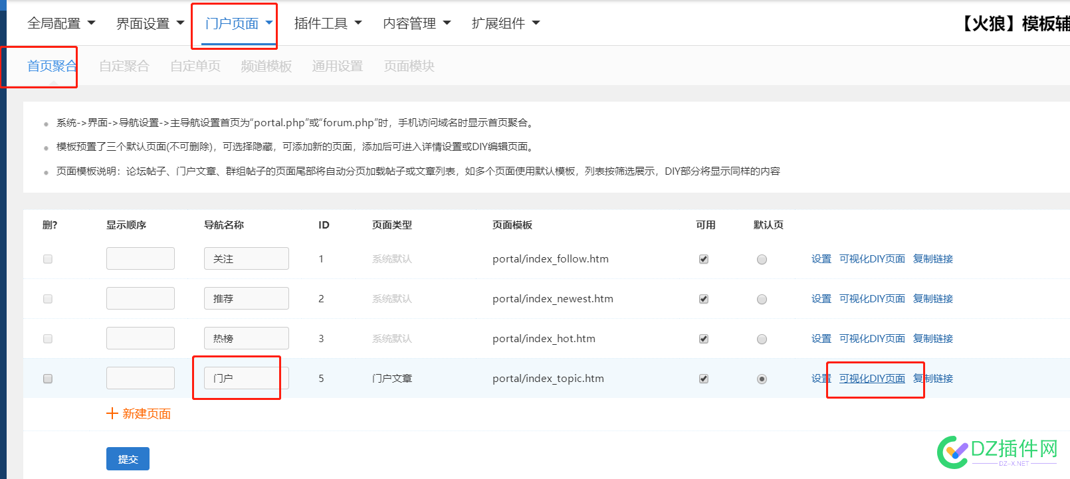Click the 显示顺序 field for 关注 row
This screenshot has width=1070, height=479.
click(x=140, y=258)
